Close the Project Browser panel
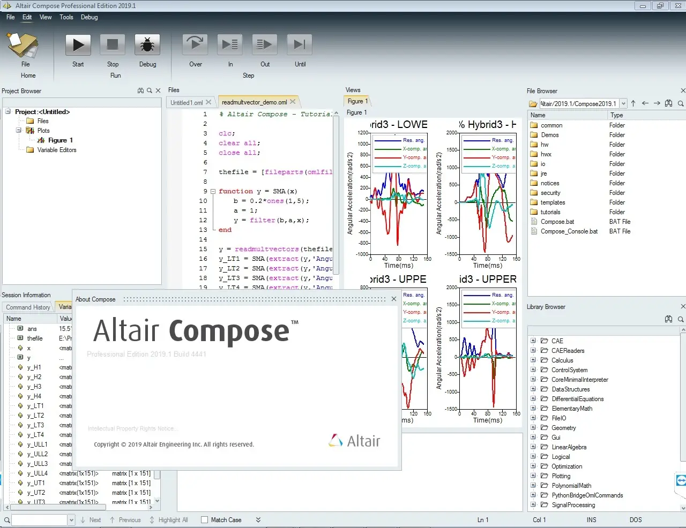686x528 pixels. pos(158,91)
